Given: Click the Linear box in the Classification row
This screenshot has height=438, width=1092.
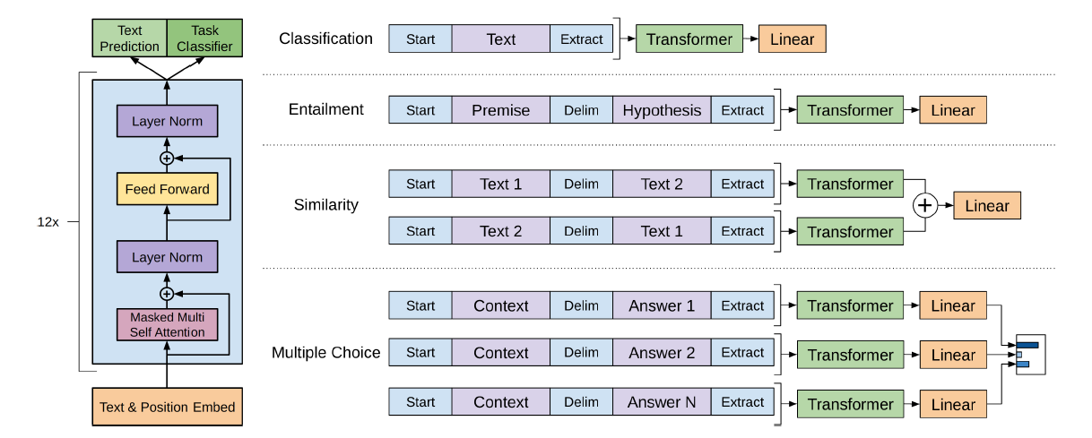Looking at the screenshot, I should point(792,39).
